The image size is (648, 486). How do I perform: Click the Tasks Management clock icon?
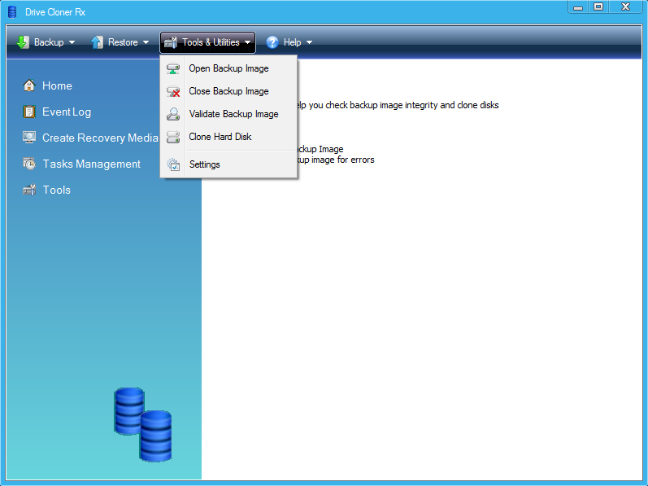click(29, 164)
